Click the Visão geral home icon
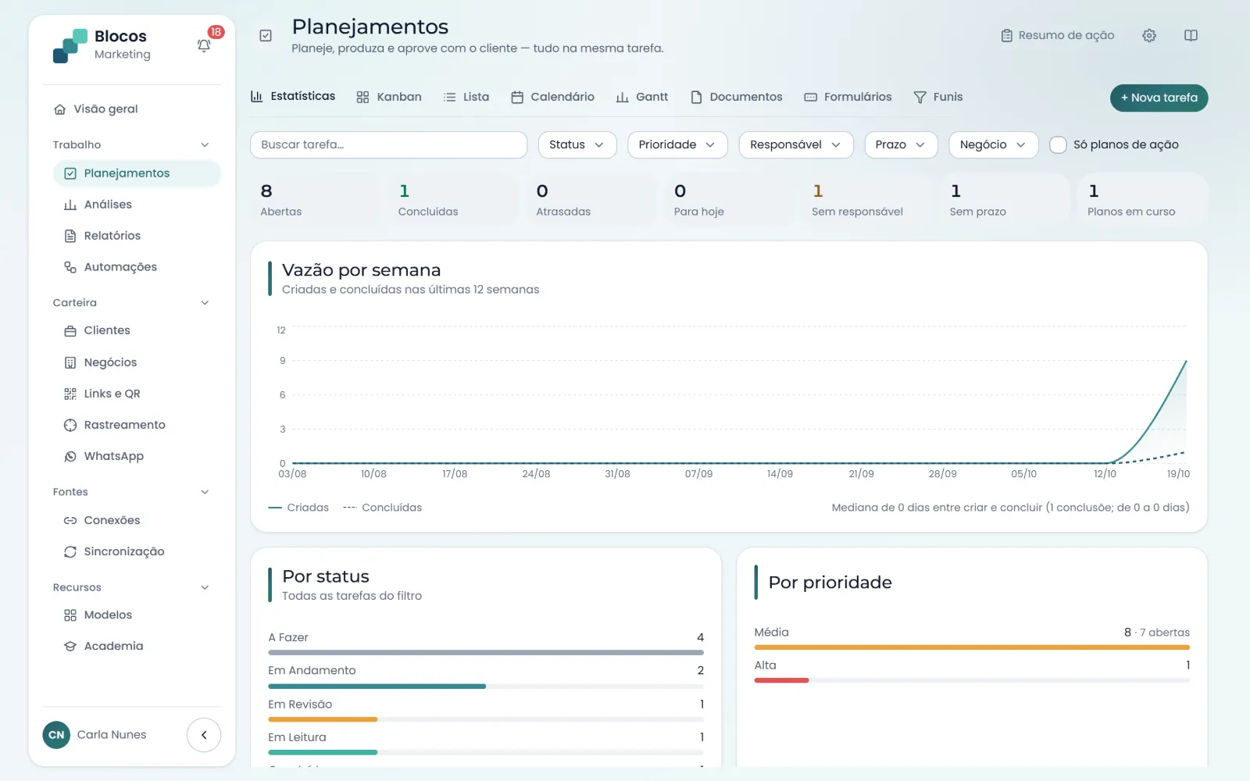The image size is (1250, 781). tap(60, 109)
